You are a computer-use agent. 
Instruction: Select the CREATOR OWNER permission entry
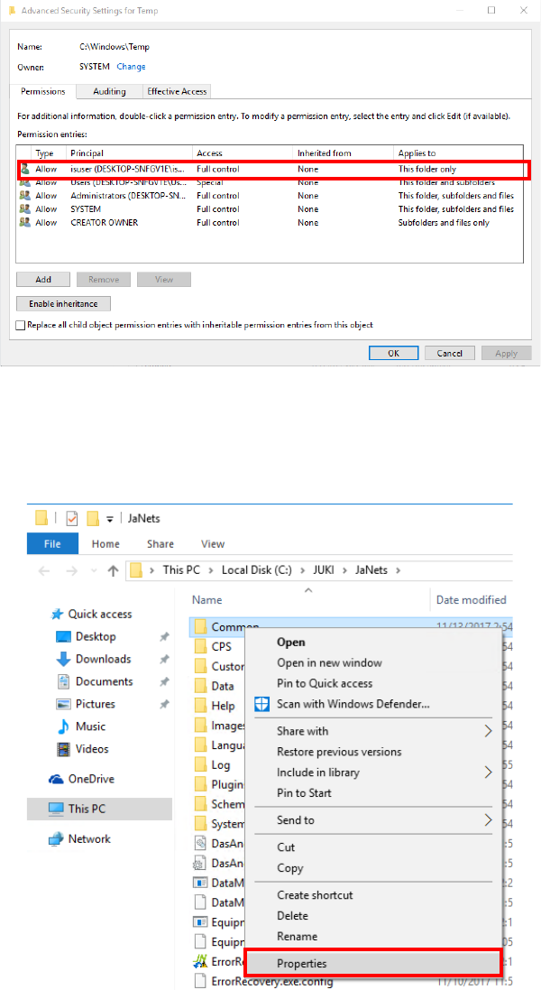pos(271,222)
